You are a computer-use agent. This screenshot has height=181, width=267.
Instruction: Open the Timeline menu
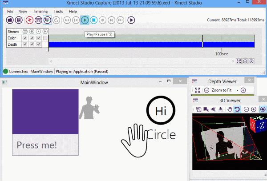[40, 12]
